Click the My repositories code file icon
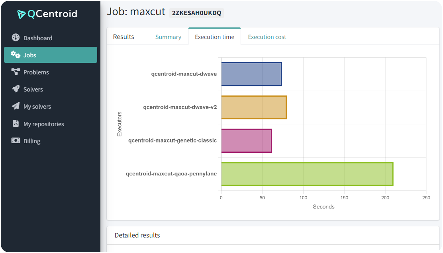The height and width of the screenshot is (253, 443). (x=16, y=124)
